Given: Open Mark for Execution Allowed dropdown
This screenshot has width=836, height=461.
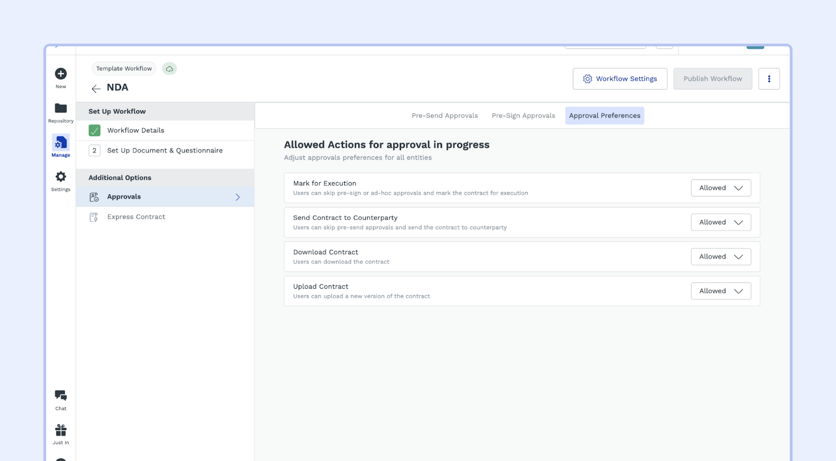Looking at the screenshot, I should pyautogui.click(x=721, y=188).
